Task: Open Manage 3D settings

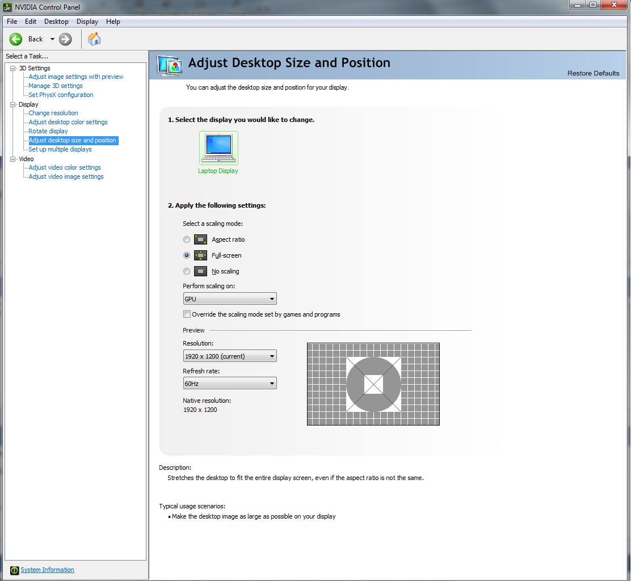Action: pyautogui.click(x=56, y=86)
